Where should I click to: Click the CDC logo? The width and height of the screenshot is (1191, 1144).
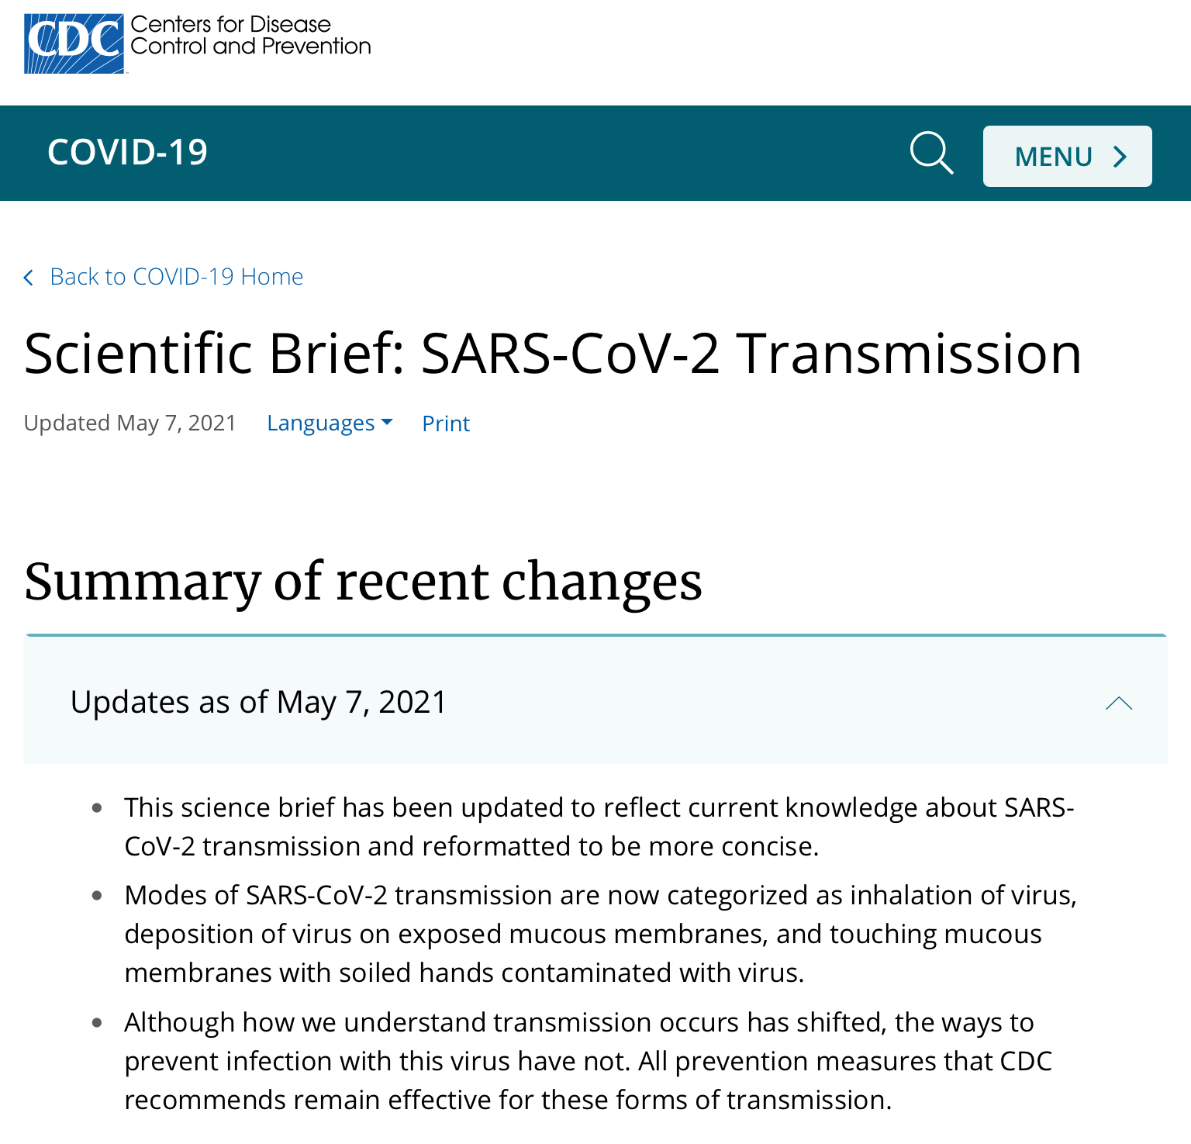[74, 43]
